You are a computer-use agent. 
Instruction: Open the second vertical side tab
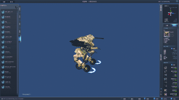click(20, 17)
